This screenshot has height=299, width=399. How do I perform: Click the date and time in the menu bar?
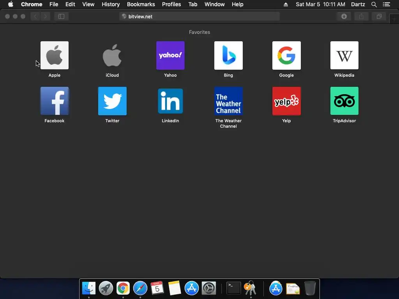[320, 4]
